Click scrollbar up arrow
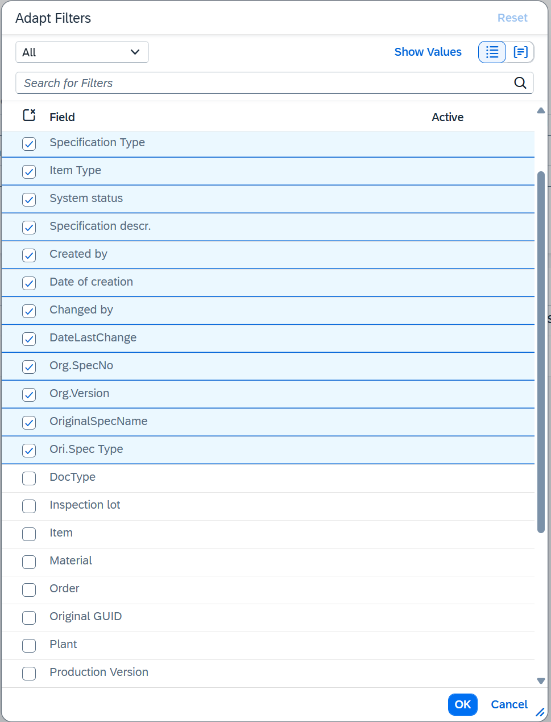This screenshot has height=722, width=551. [541, 111]
